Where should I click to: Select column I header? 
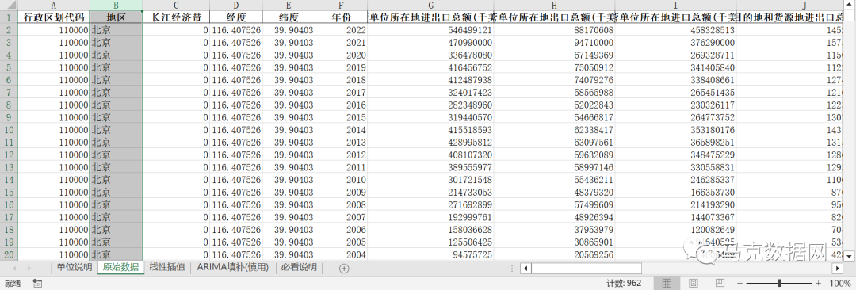[675, 5]
